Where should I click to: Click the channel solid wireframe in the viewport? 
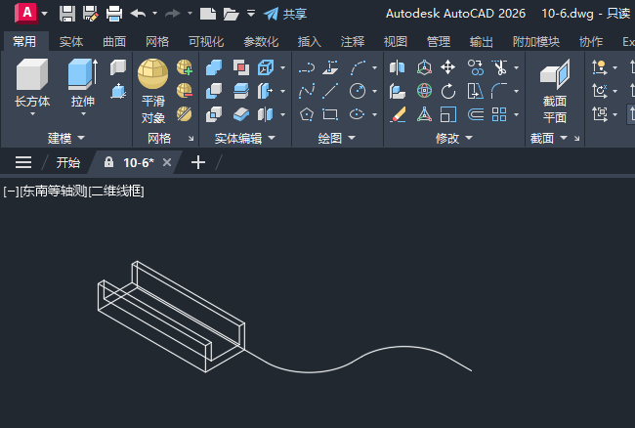tap(171, 317)
